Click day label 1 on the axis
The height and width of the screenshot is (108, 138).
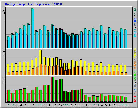9,105
